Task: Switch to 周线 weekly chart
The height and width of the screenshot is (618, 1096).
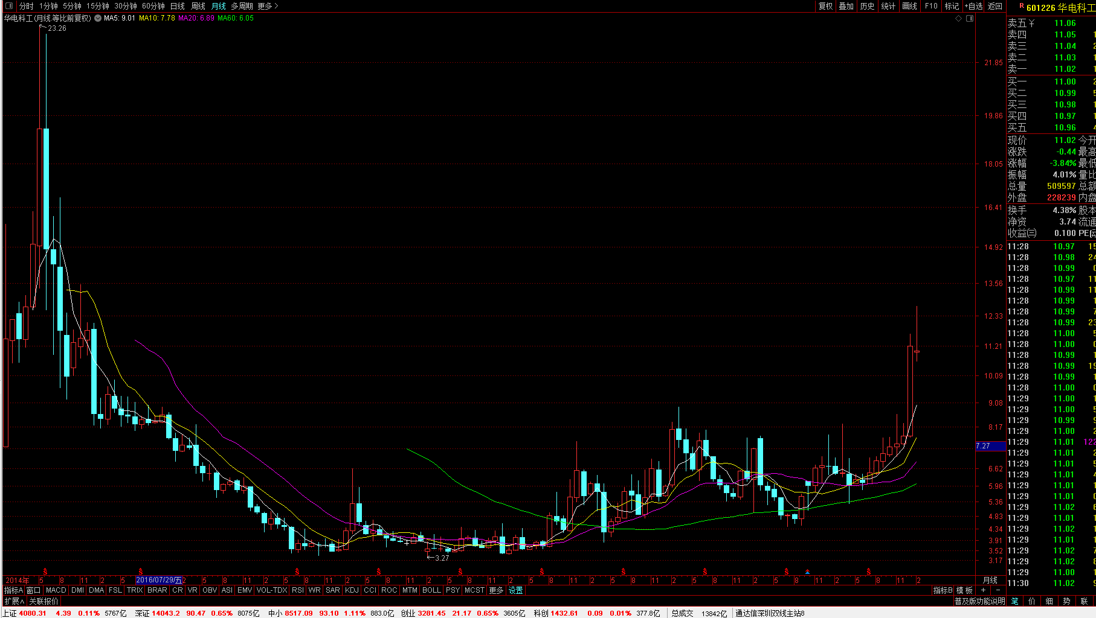Action: click(x=198, y=6)
